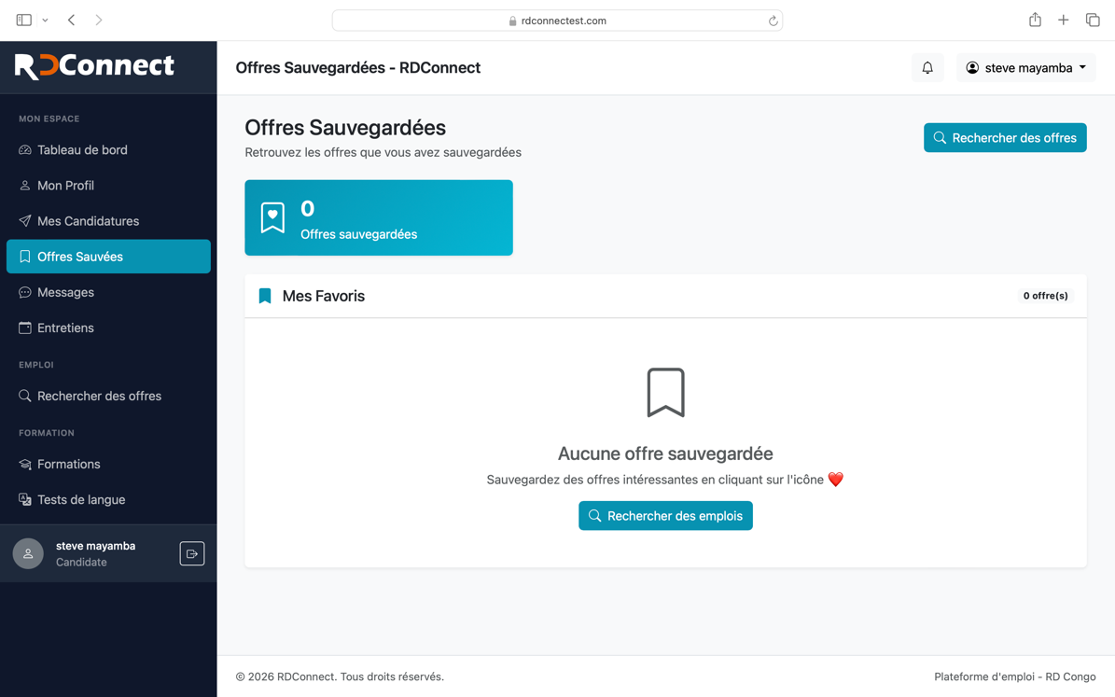This screenshot has width=1115, height=697.
Task: Click the Rechercher des offres button
Action: click(1005, 137)
